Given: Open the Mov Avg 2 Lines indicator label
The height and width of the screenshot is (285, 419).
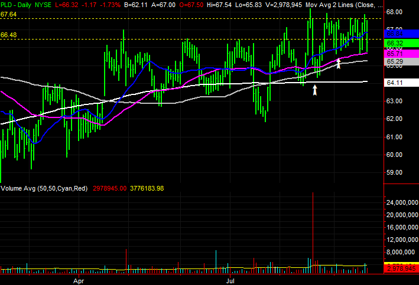Looking at the screenshot, I should 344,5.
